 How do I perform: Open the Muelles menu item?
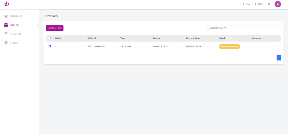(14, 43)
